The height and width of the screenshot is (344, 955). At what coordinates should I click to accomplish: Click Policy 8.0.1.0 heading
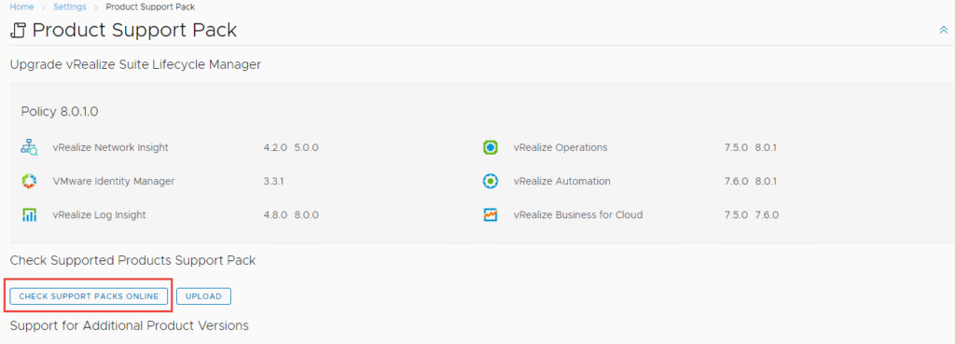60,112
